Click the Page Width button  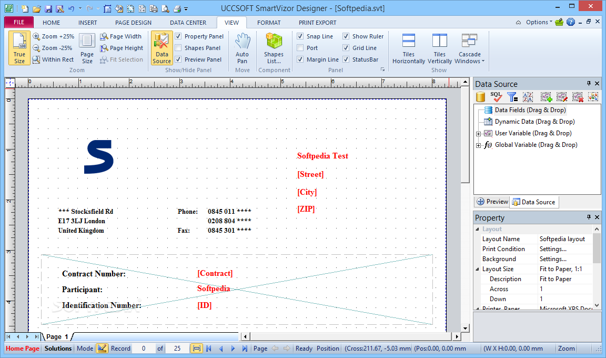(120, 36)
